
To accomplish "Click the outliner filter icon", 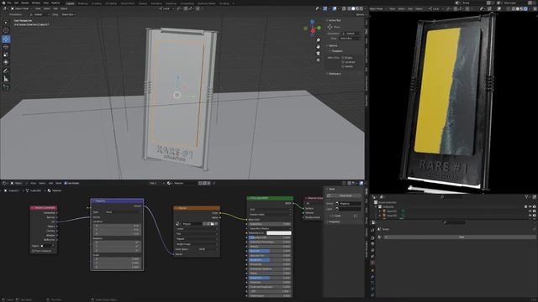I will coord(527,197).
